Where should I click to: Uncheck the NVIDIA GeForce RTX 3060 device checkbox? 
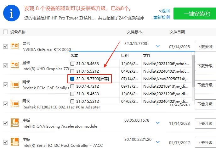(5, 47)
